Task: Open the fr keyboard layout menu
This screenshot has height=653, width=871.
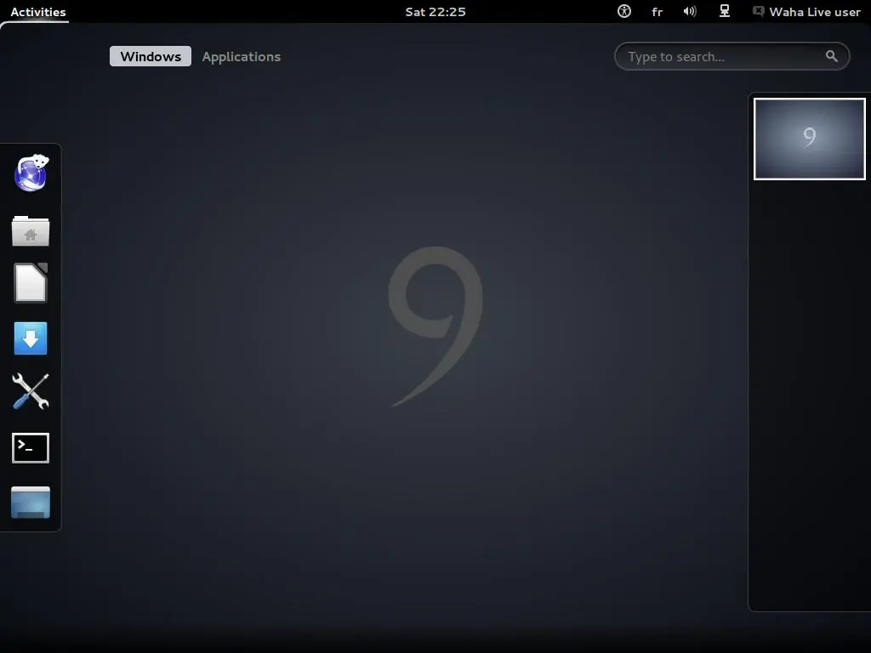Action: click(x=658, y=12)
